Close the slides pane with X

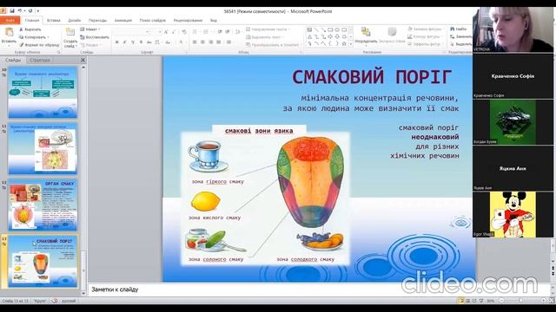[x=83, y=60]
